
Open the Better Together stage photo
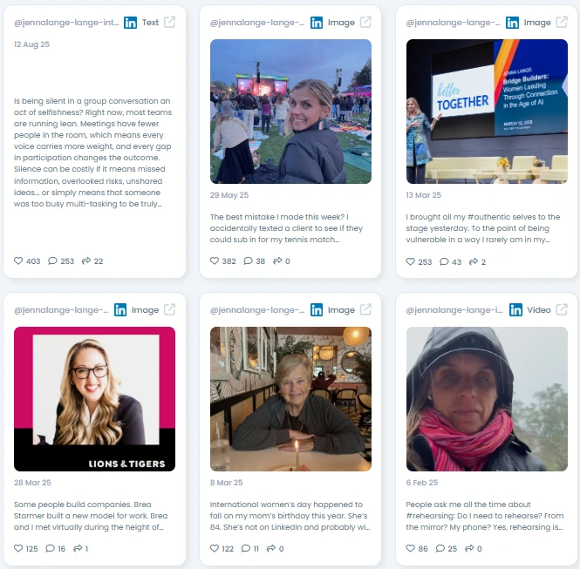tap(487, 112)
